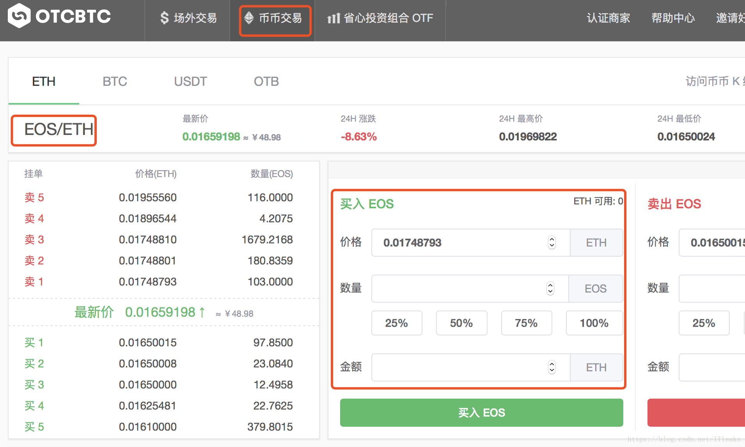Click the sell amount input field

pos(712,367)
